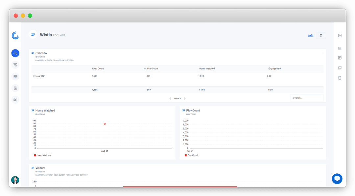Open the dashboards monitor sidebar icon

[x=15, y=77]
